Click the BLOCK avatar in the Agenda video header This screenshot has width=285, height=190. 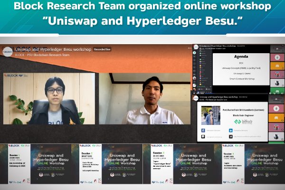click(196, 47)
